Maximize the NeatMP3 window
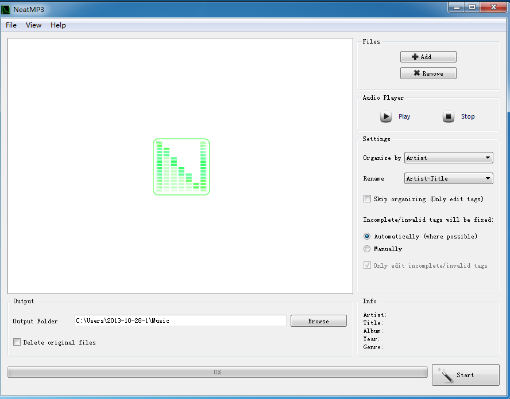 tap(472, 7)
